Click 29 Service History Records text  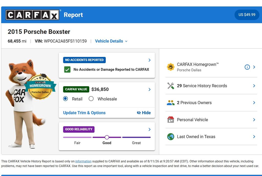tap(202, 86)
